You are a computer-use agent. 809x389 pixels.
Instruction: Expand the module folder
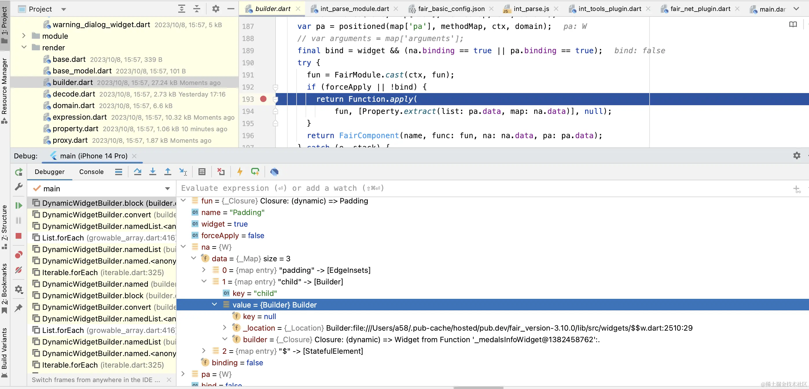23,36
